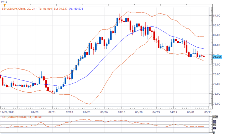The width and height of the screenshot is (225, 134).
Task: Click the orange triangle marker at top-left
Action: point(4,6)
